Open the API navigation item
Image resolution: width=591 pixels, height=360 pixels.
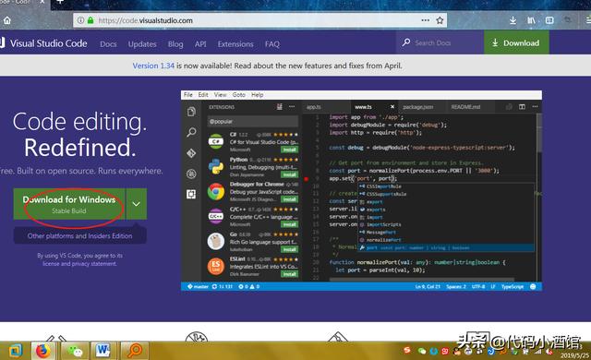tap(200, 44)
